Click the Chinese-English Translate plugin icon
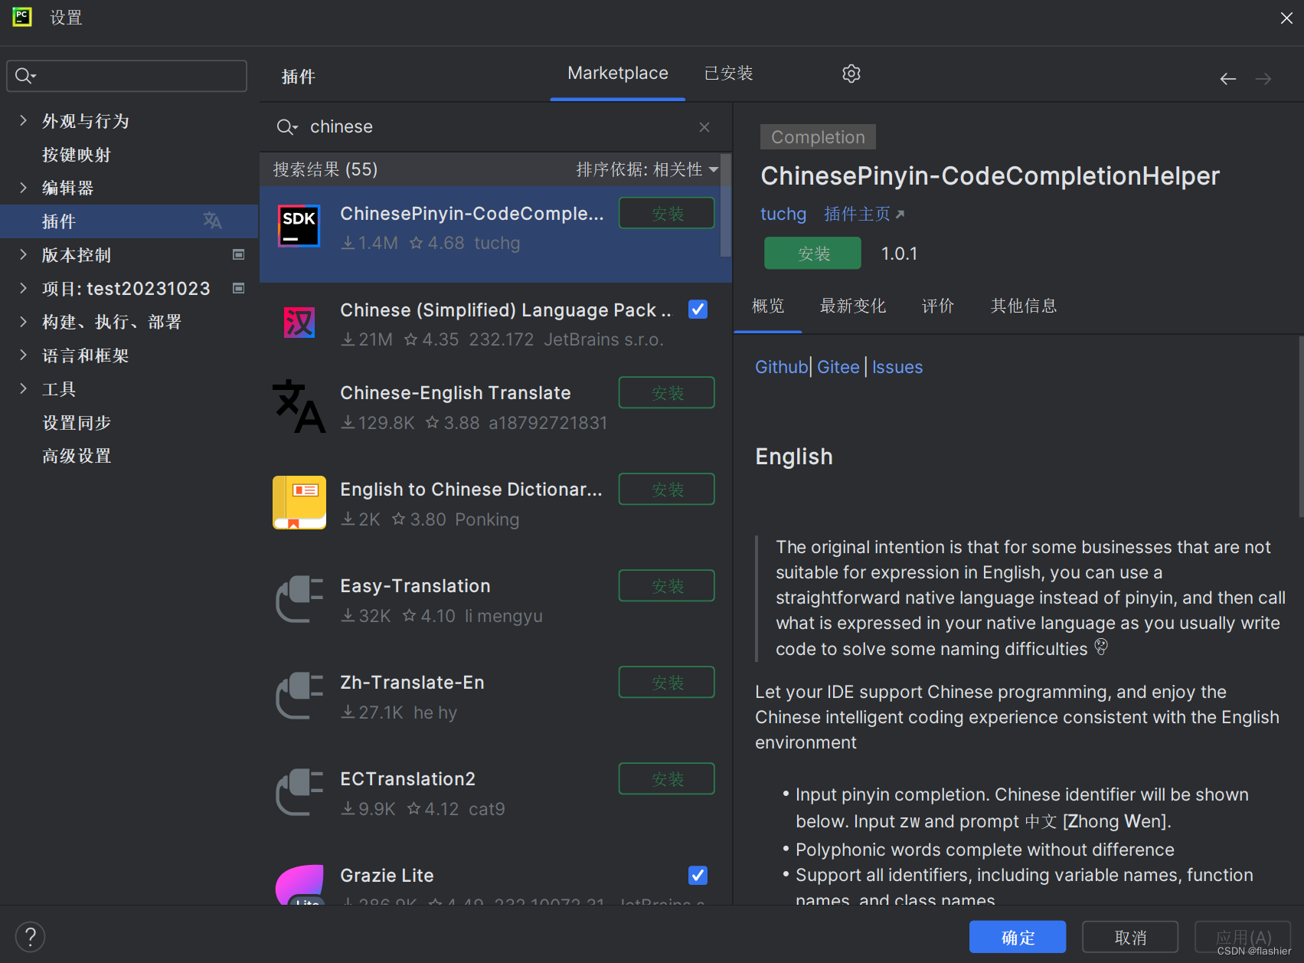This screenshot has width=1304, height=963. pos(299,406)
